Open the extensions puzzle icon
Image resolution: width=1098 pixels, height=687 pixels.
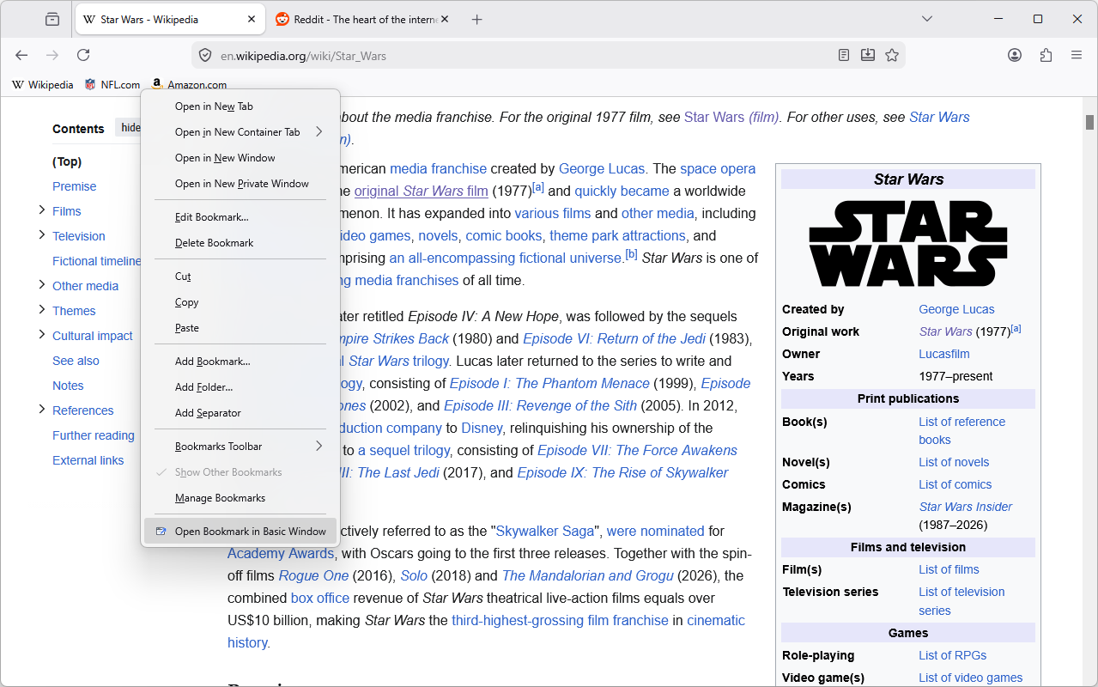[1046, 55]
